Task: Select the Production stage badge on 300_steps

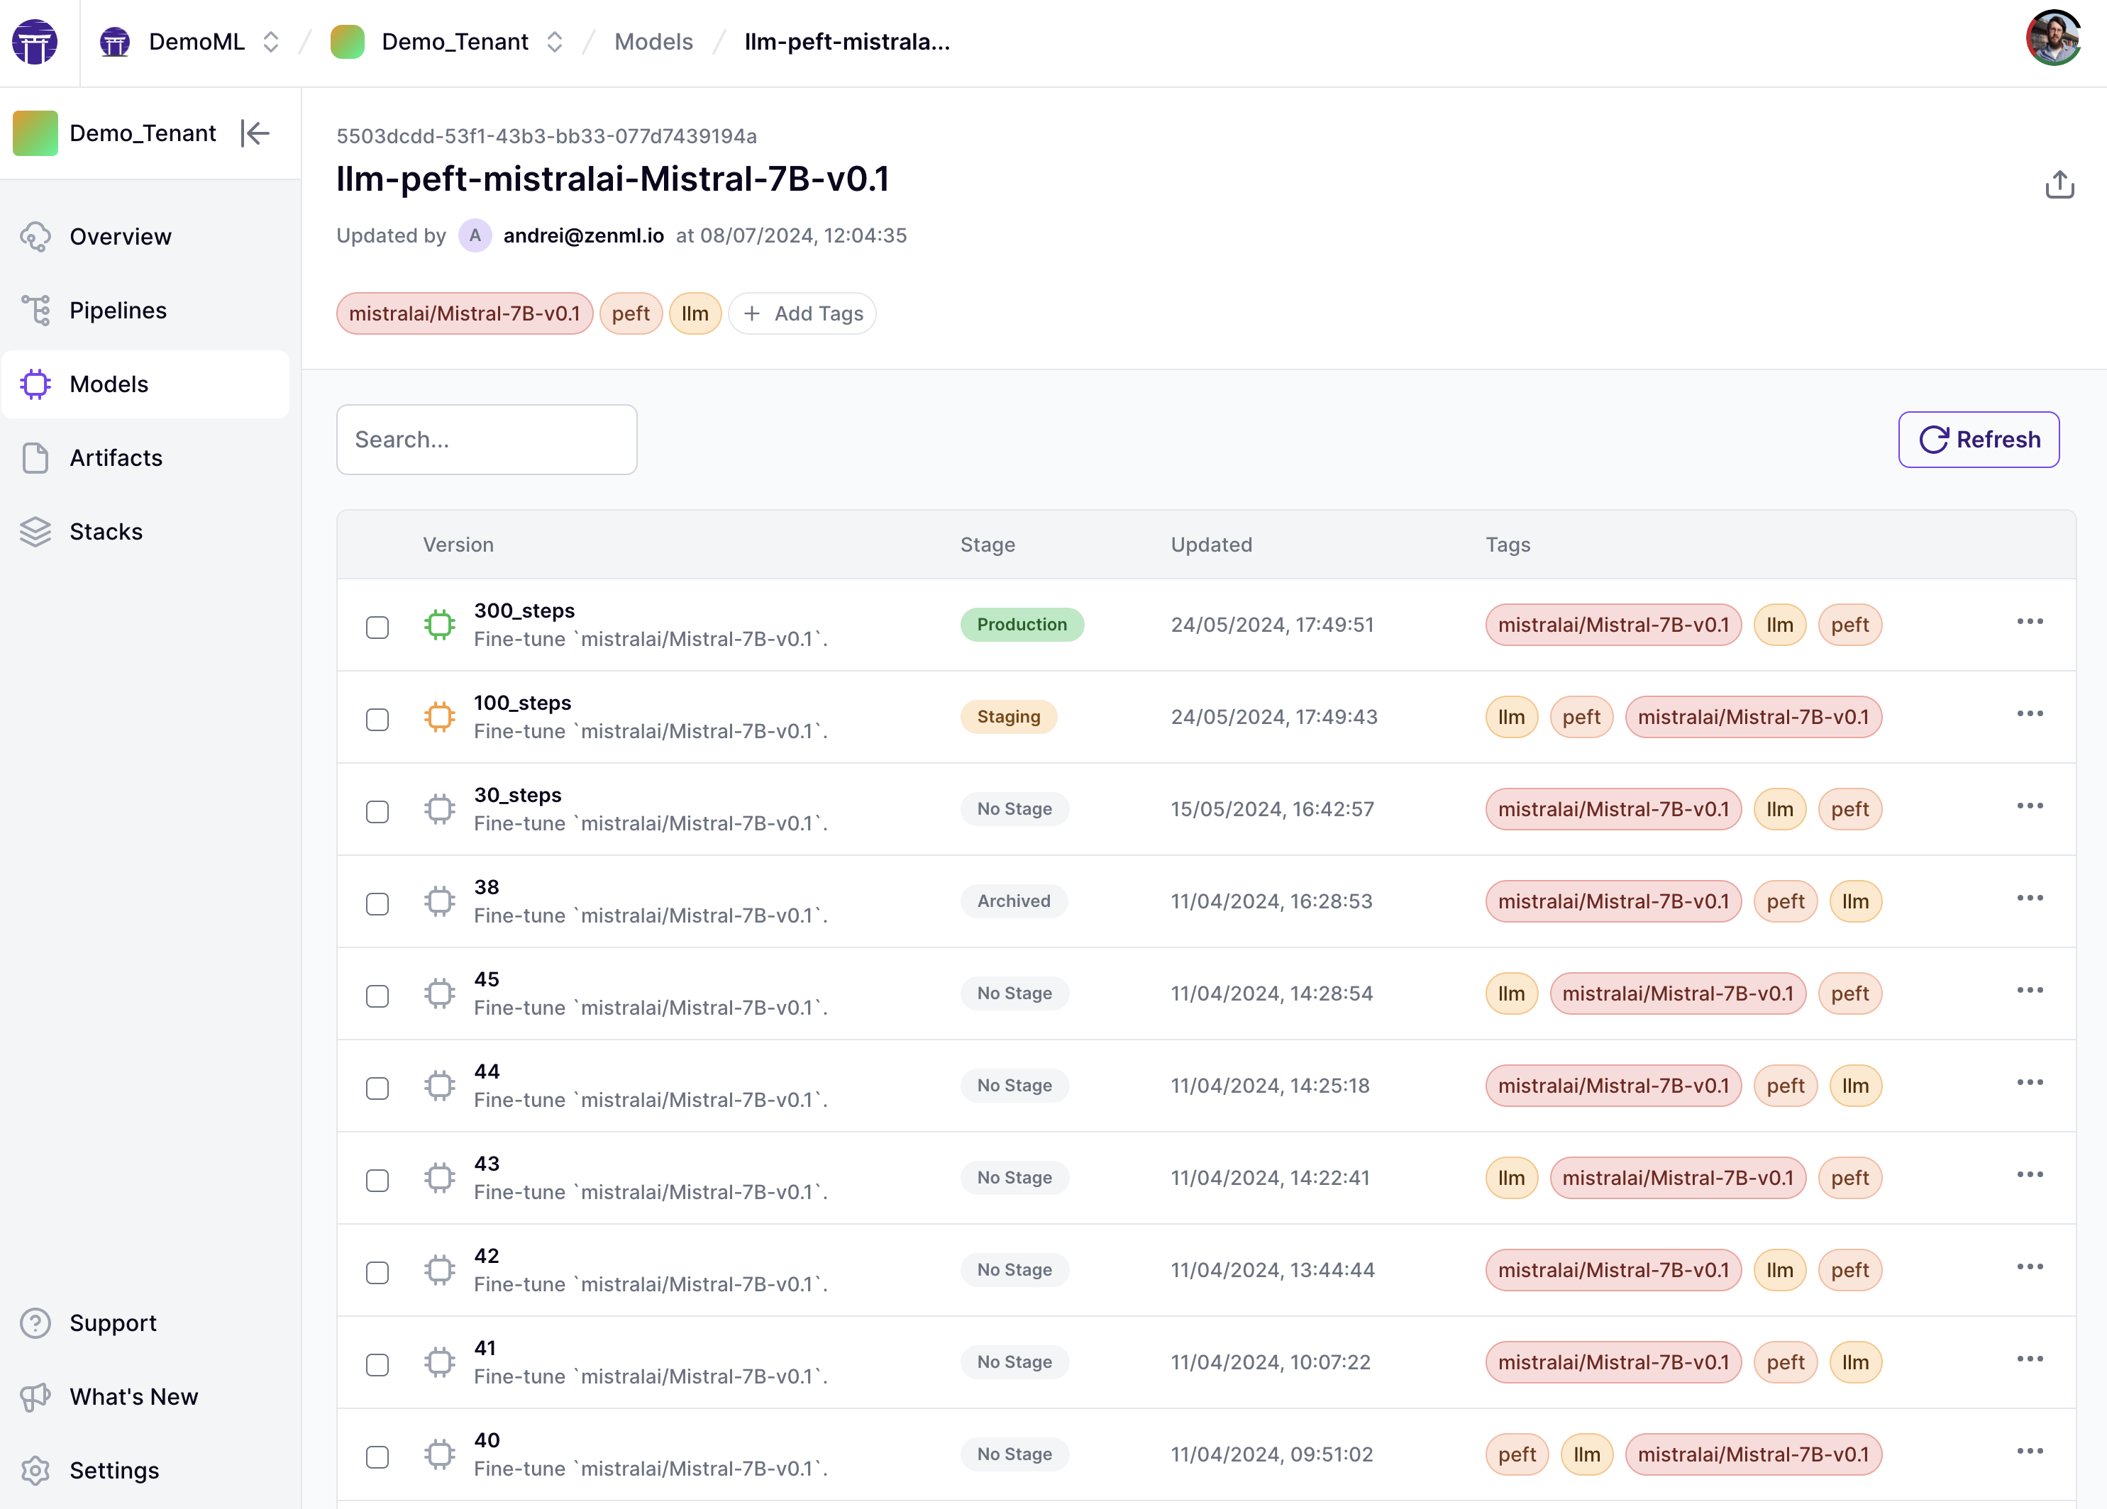Action: (x=1022, y=624)
